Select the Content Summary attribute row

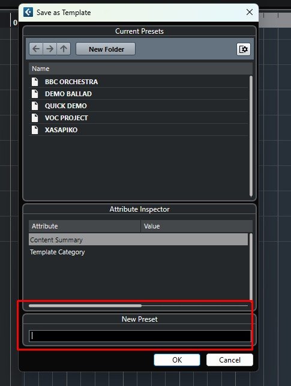(138, 240)
